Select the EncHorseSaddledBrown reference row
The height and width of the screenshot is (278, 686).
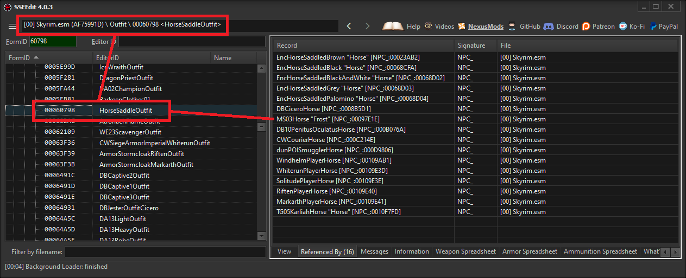click(x=475, y=57)
